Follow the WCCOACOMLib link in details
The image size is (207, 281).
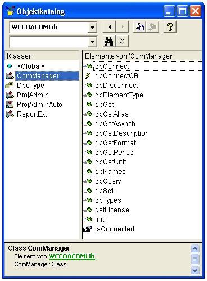pos(72,256)
